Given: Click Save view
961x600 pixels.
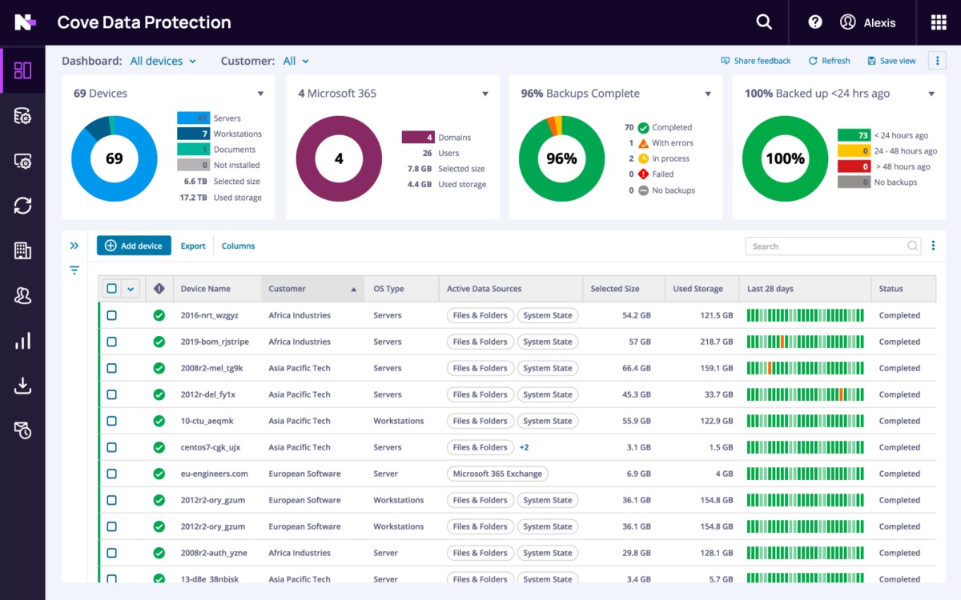Looking at the screenshot, I should (891, 61).
